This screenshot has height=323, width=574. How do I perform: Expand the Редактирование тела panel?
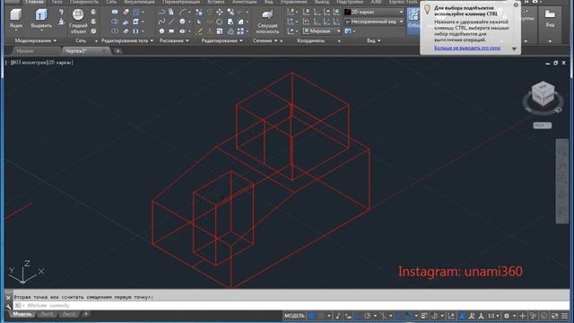pos(127,40)
